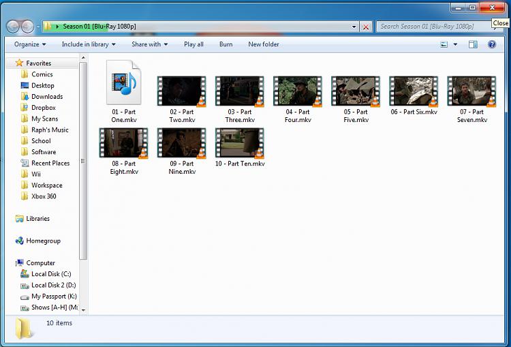Select file 01 - Part One.mkv

123,91
